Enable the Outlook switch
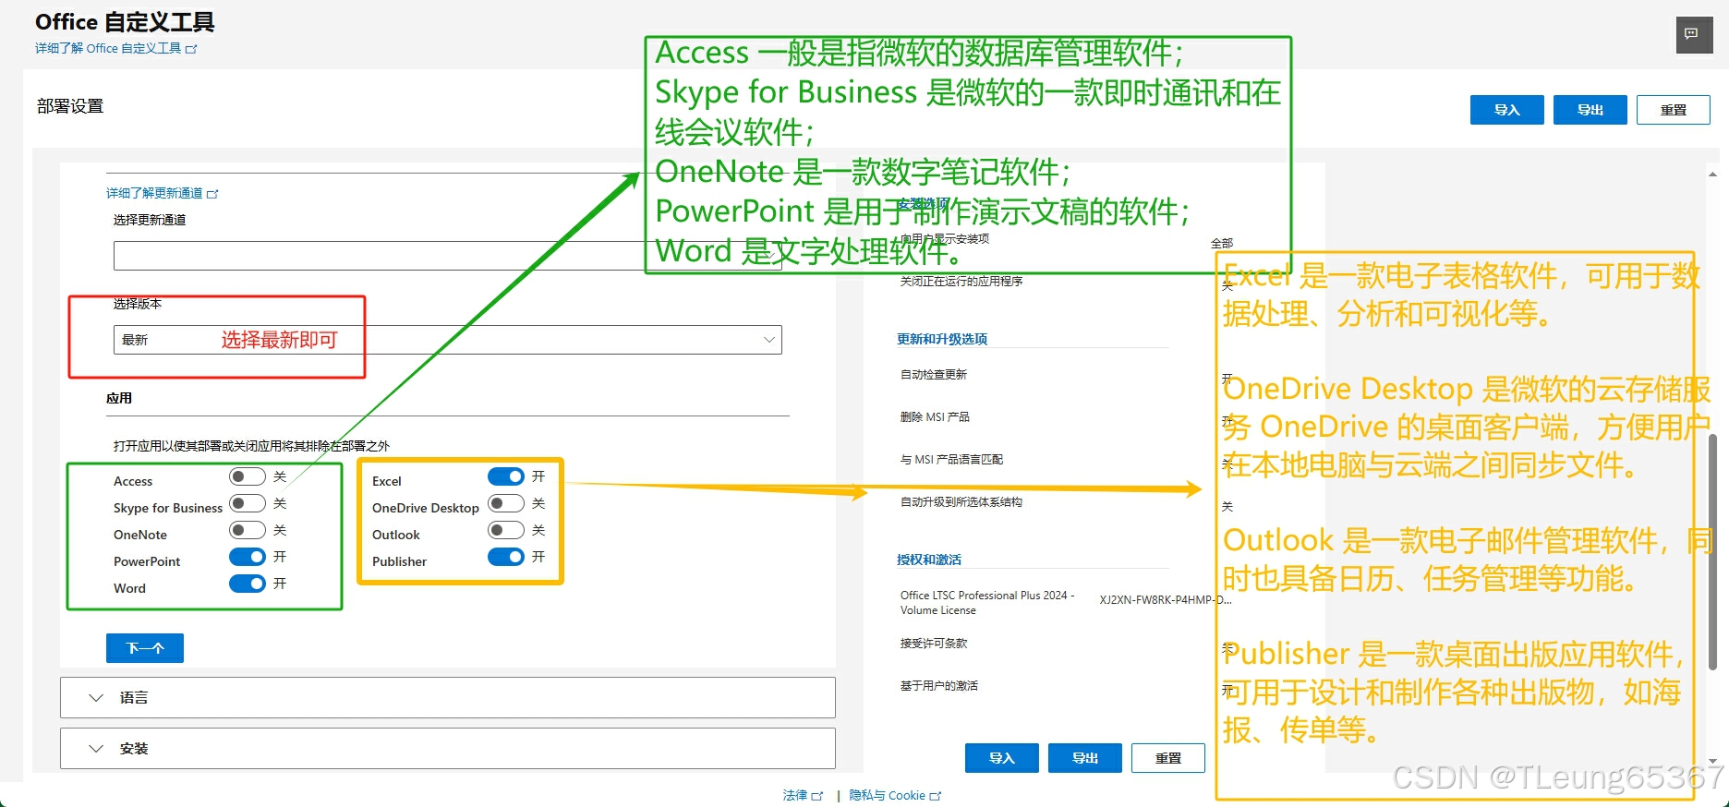The height and width of the screenshot is (807, 1729). (506, 530)
